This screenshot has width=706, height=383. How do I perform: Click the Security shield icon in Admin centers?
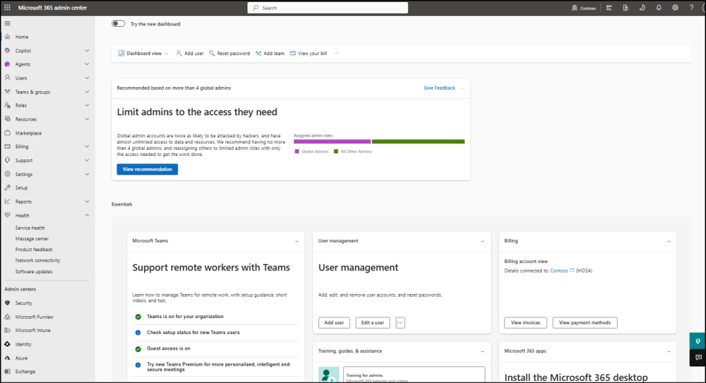[7, 303]
